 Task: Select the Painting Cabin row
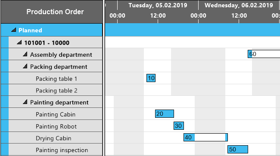coord(56,114)
